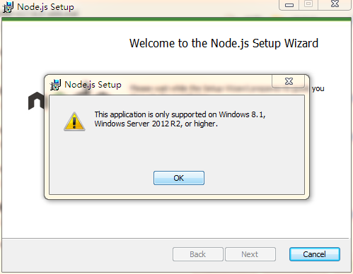
Task: Dismiss the warning by clicking OK
Action: pyautogui.click(x=179, y=178)
